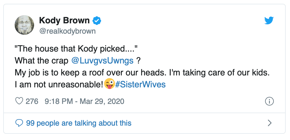The image size is (290, 140).
Task: Click the winking tongue emoji
Action: (x=109, y=84)
